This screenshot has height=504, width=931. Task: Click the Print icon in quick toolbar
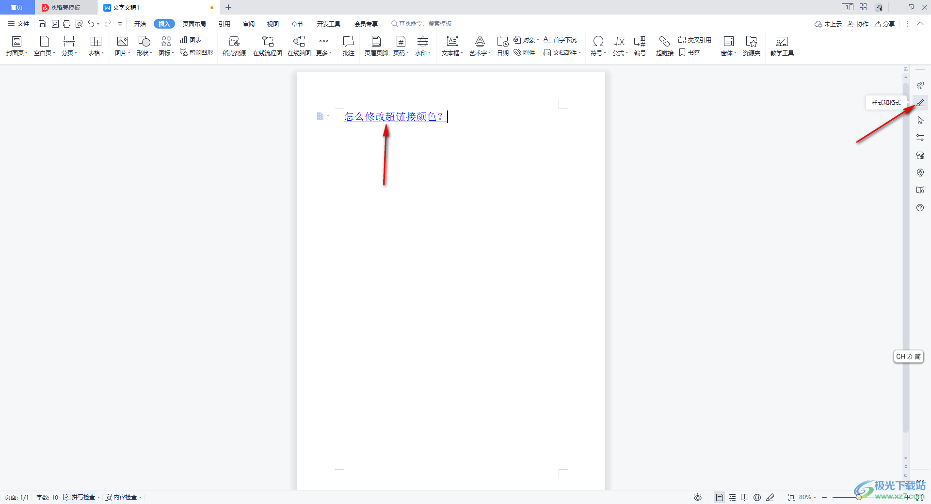(x=67, y=24)
